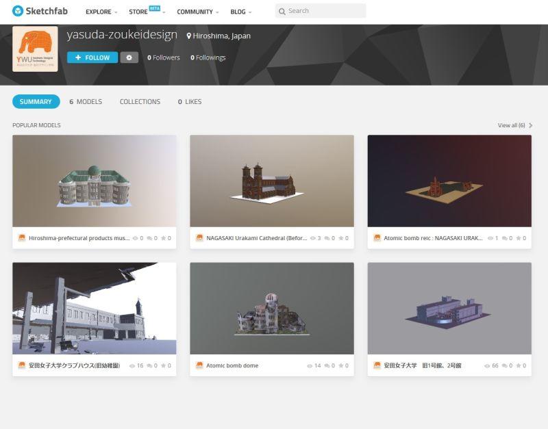Open the Collections tab
Viewport: 548px width, 429px height.
[x=140, y=101]
